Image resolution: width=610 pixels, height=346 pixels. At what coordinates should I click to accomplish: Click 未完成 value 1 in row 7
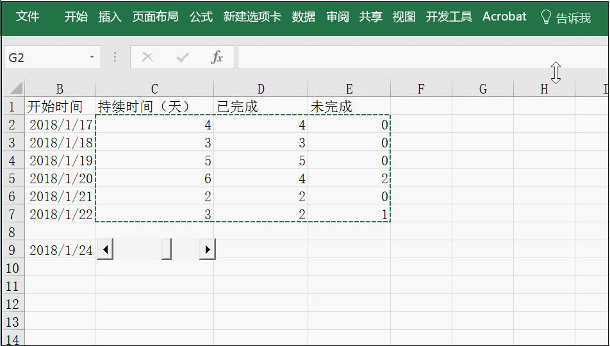349,214
